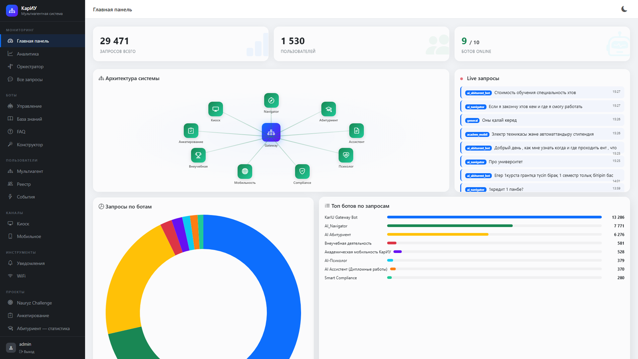Open the Мобильное channel link

[x=42, y=237]
